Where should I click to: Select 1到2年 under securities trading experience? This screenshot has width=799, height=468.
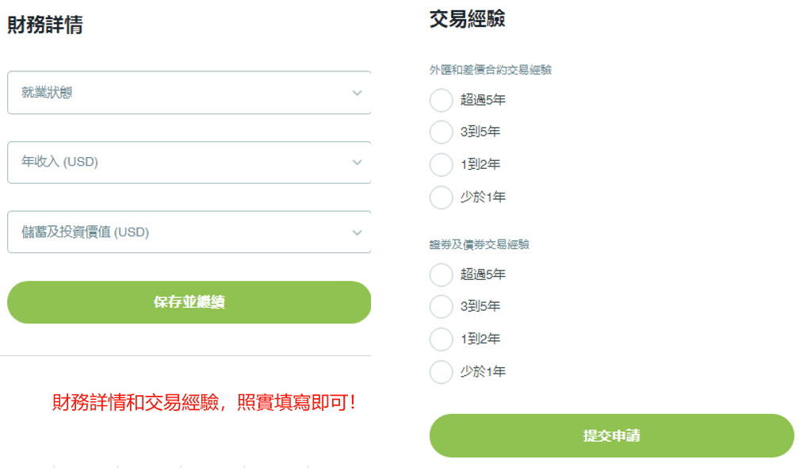click(441, 339)
